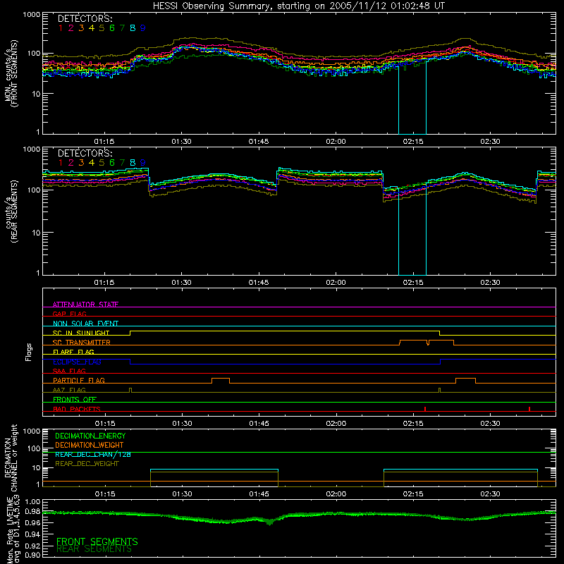Click the DECIMATION CHANNEL or weight axis title

11,458
